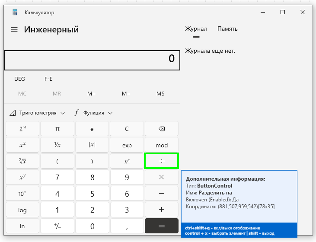
Task: Toggle DEG angle unit mode
Action: 19,79
